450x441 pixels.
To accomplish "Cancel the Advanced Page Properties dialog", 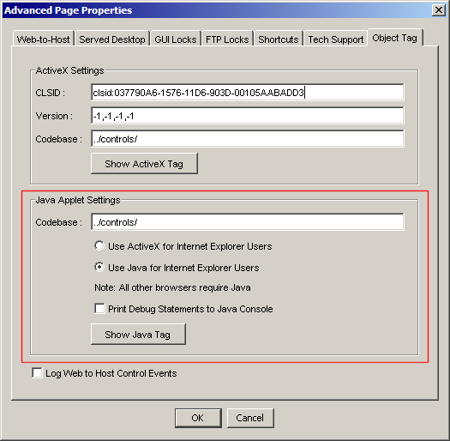I will click(250, 418).
